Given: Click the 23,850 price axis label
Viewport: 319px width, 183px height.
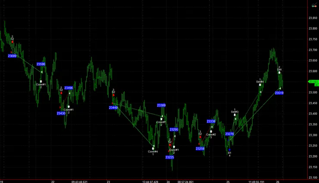Looking at the screenshot, I should [313, 18].
